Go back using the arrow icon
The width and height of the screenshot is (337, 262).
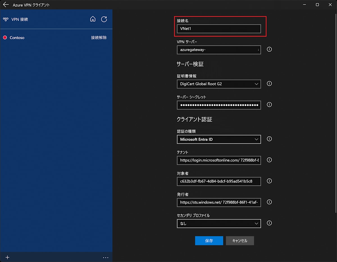(x=6, y=5)
